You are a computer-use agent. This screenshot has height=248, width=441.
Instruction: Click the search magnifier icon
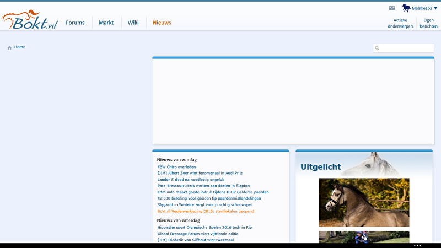[x=377, y=48]
